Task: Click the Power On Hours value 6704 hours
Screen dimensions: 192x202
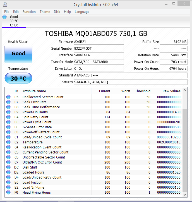Action: [x=174, y=69]
